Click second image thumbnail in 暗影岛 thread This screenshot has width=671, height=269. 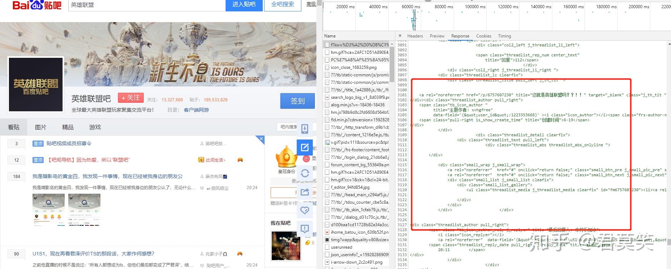(x=84, y=210)
